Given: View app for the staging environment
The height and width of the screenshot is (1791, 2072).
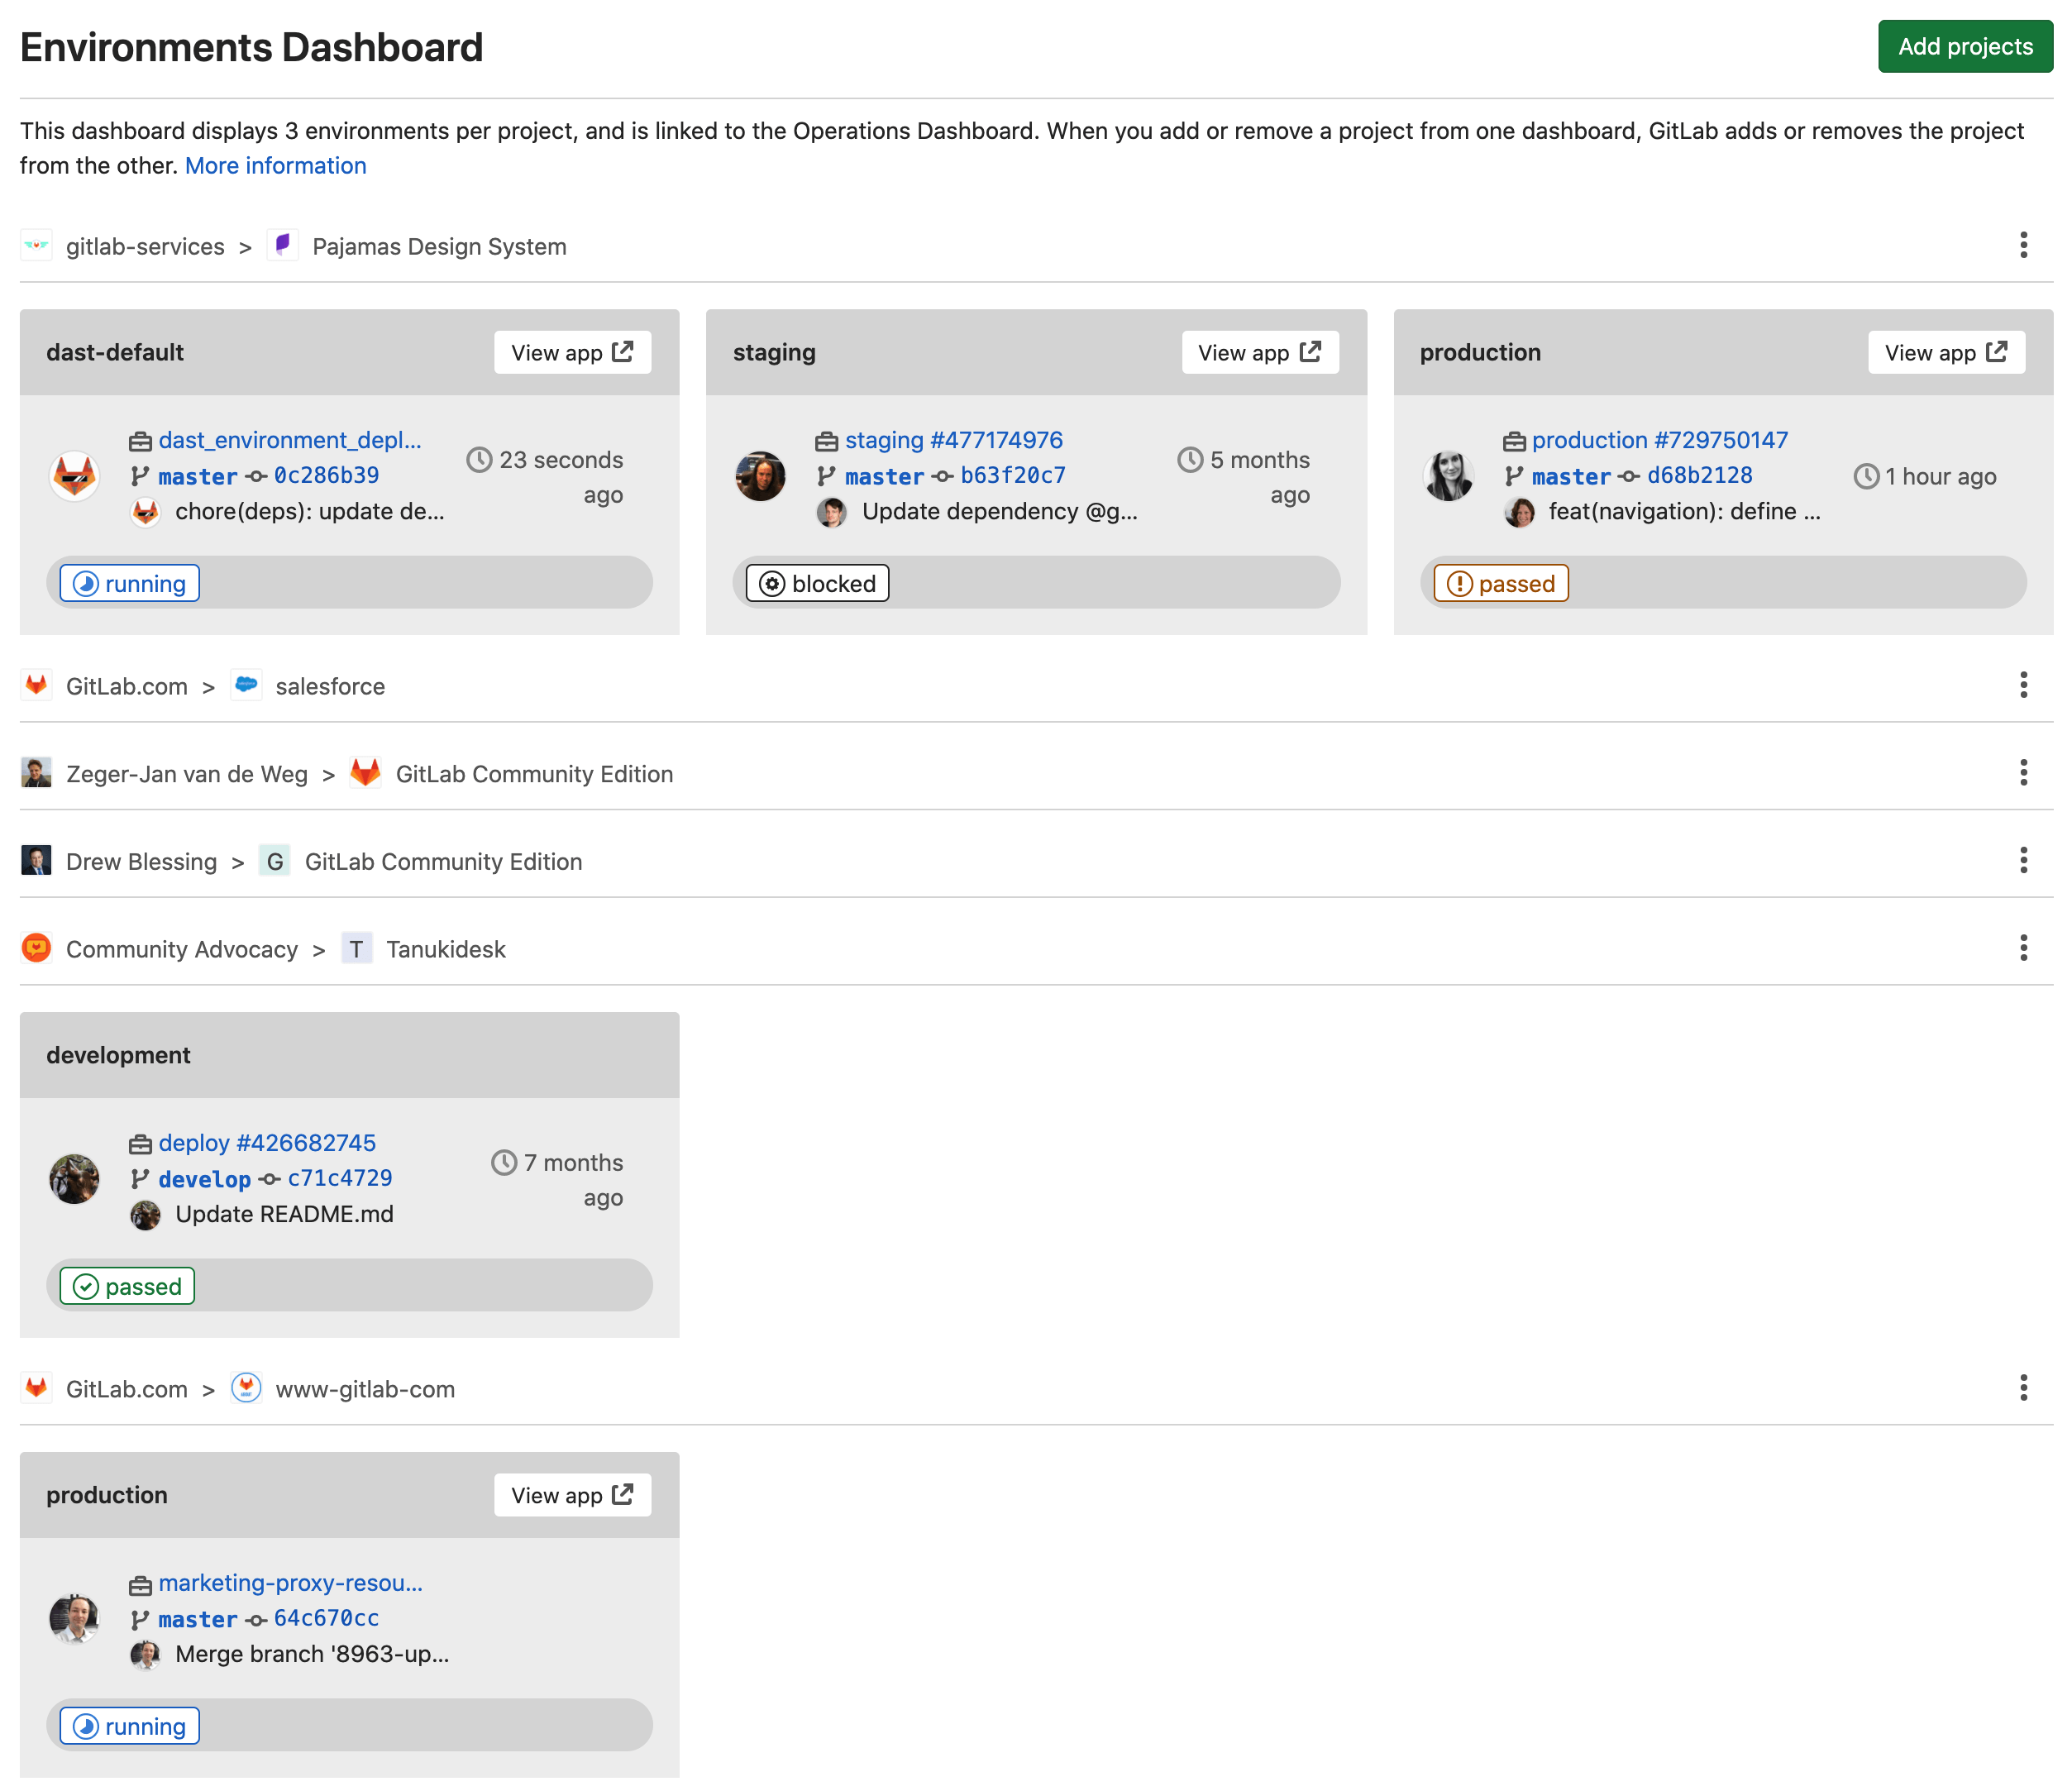Looking at the screenshot, I should tap(1259, 352).
